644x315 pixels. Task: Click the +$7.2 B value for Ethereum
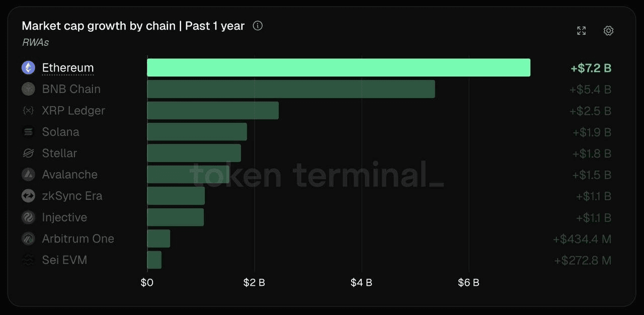point(591,68)
